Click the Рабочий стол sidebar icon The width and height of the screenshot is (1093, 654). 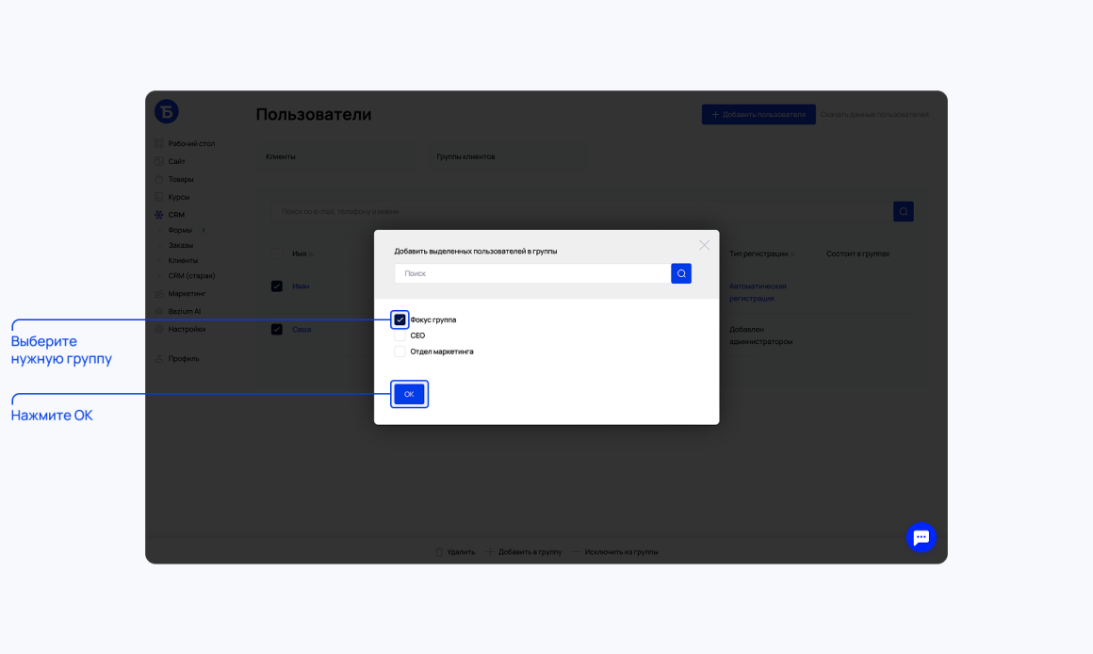click(159, 143)
